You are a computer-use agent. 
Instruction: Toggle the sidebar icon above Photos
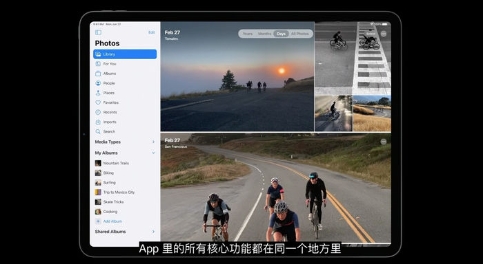(98, 32)
